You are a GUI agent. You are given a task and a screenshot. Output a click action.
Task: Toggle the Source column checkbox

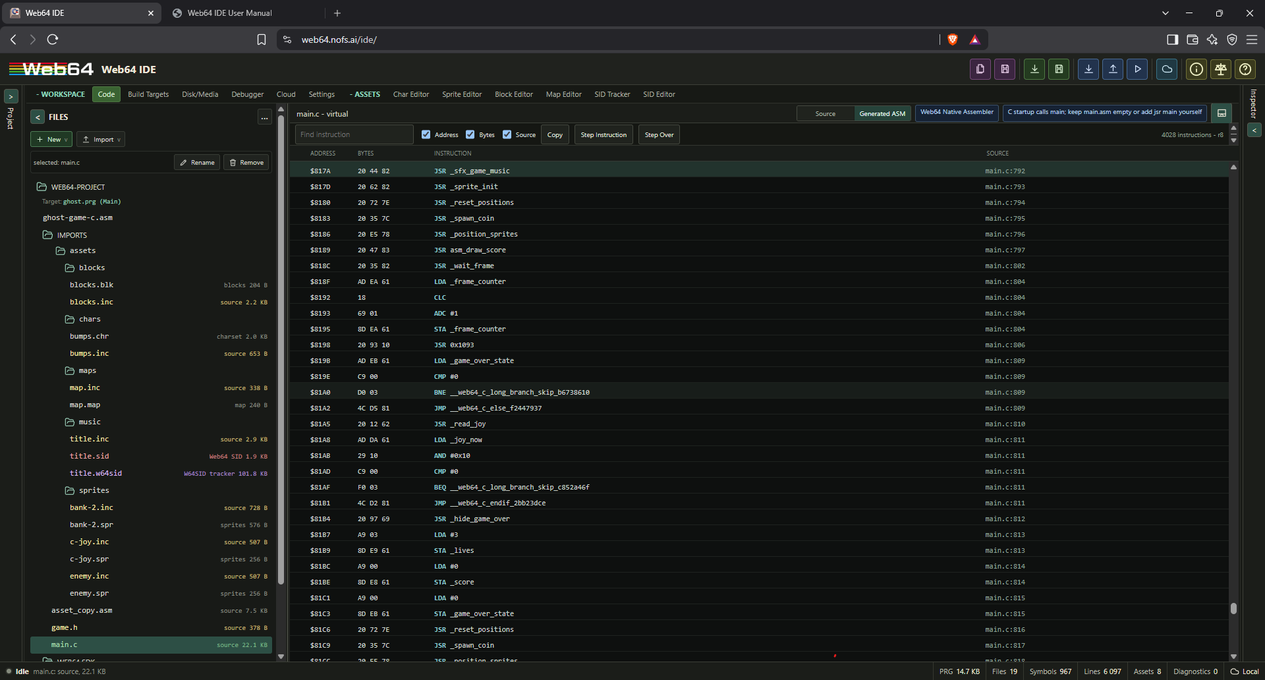(507, 134)
